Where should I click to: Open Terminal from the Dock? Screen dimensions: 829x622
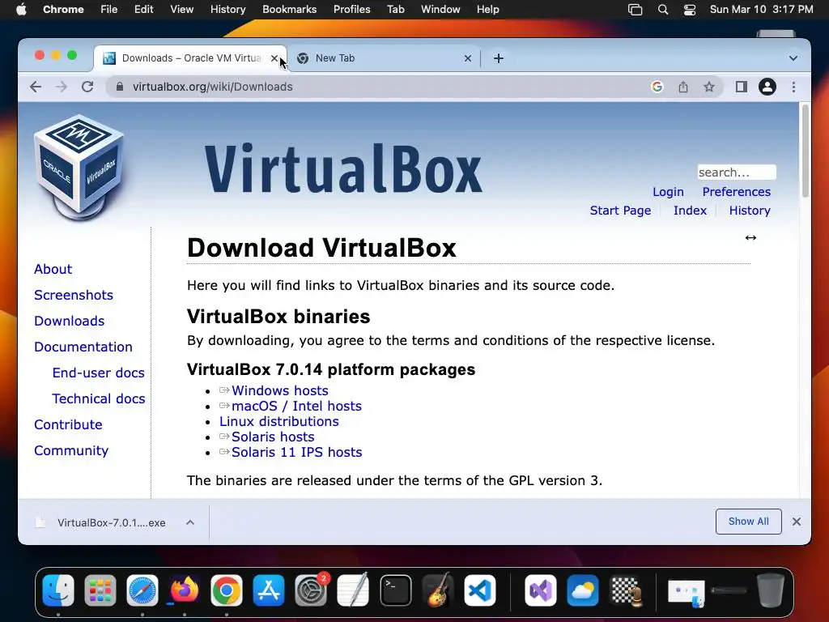click(x=395, y=590)
